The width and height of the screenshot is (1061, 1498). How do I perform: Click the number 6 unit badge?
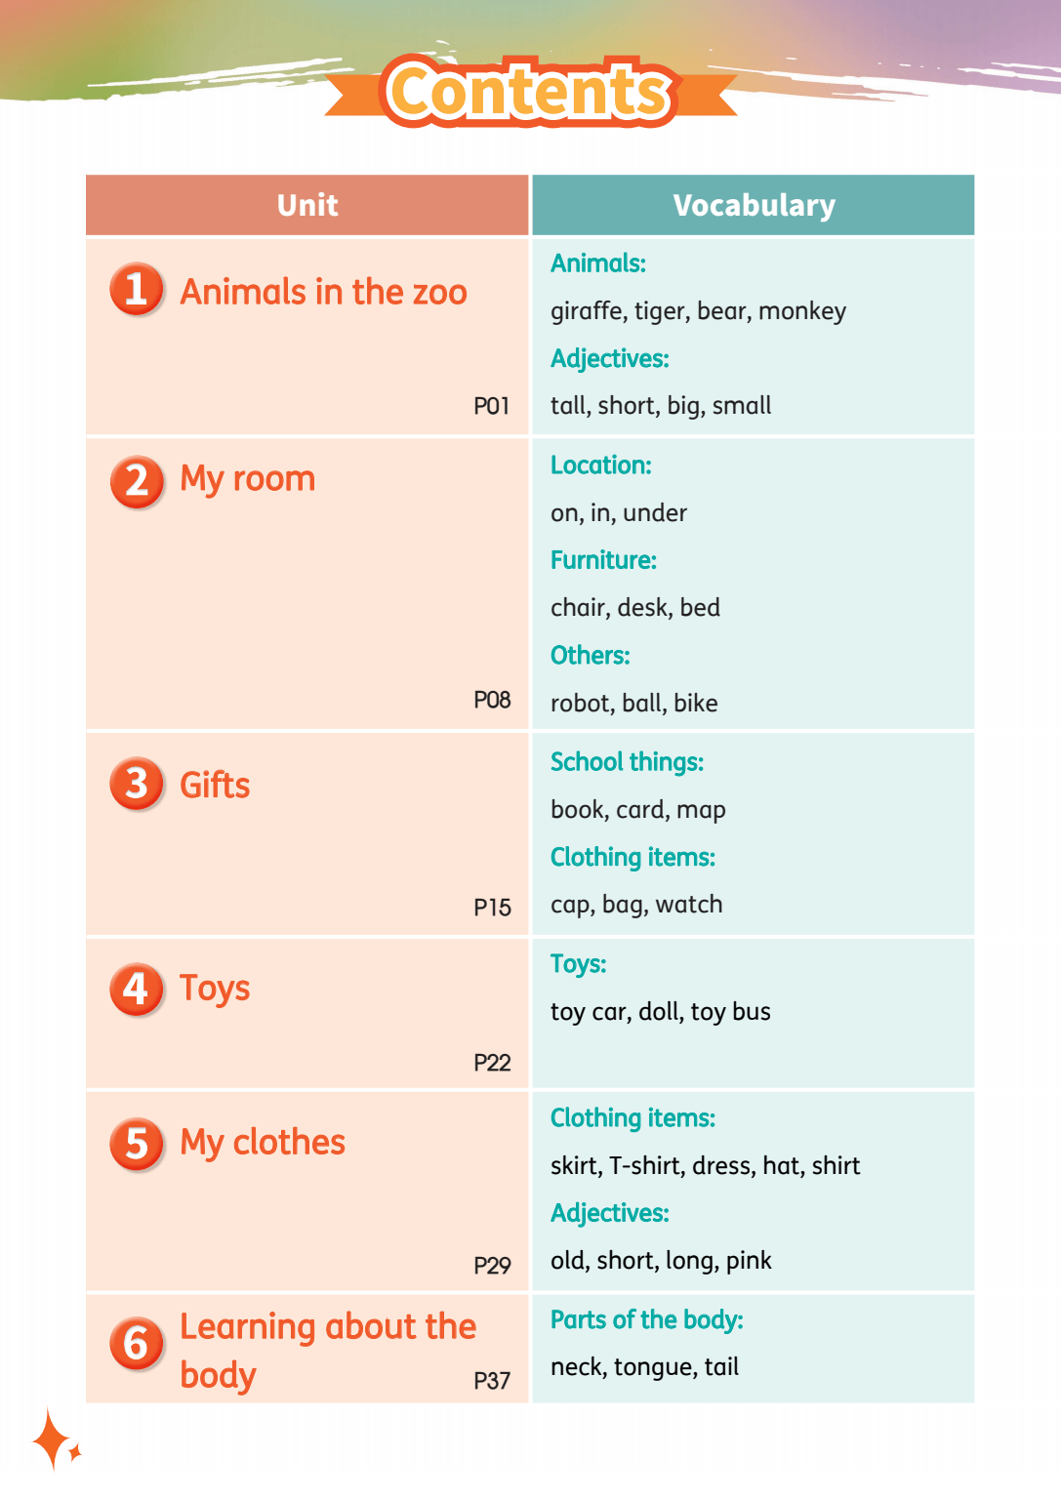[x=137, y=1344]
